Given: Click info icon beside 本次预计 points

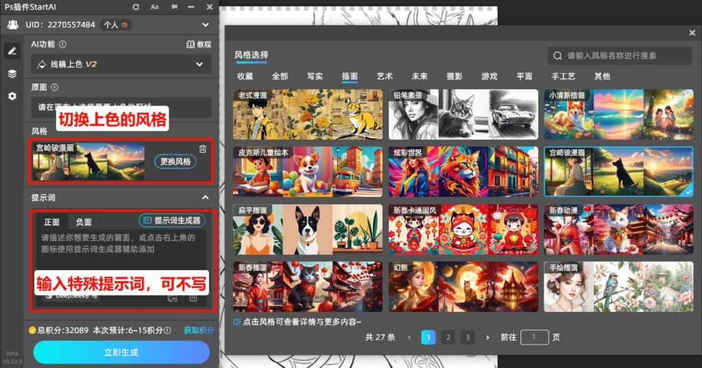Looking at the screenshot, I should pos(167,330).
